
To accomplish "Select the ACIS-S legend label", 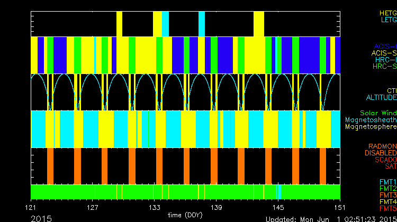I will tap(384, 53).
